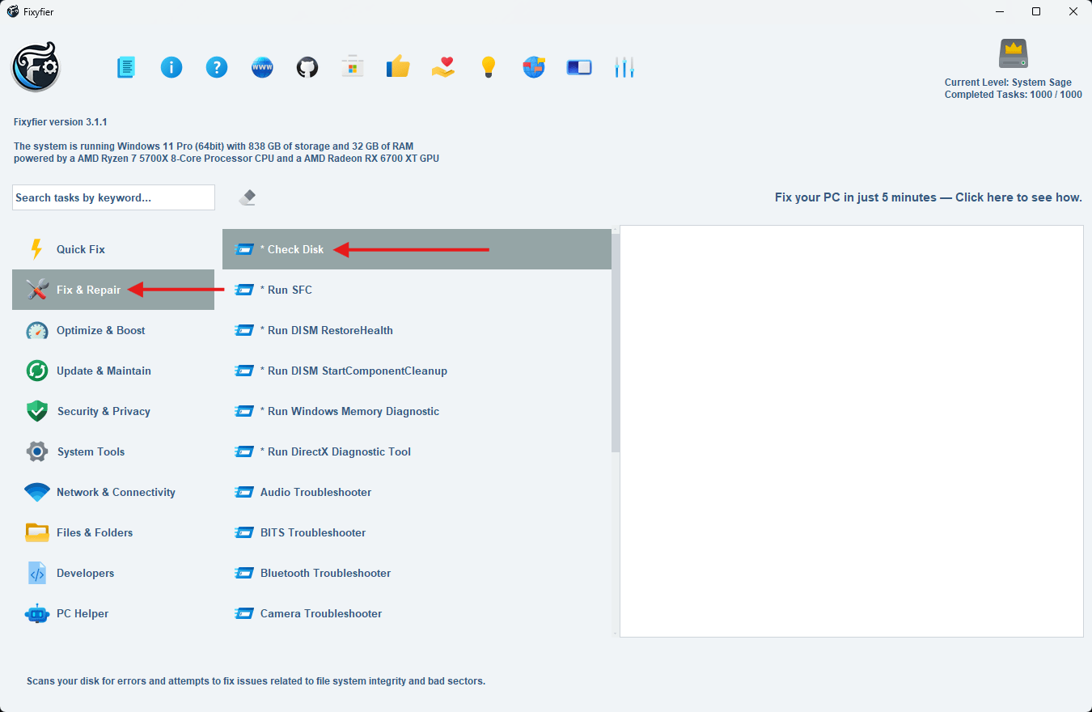Click the light bulb tips icon
Image resolution: width=1092 pixels, height=712 pixels.
coord(488,67)
